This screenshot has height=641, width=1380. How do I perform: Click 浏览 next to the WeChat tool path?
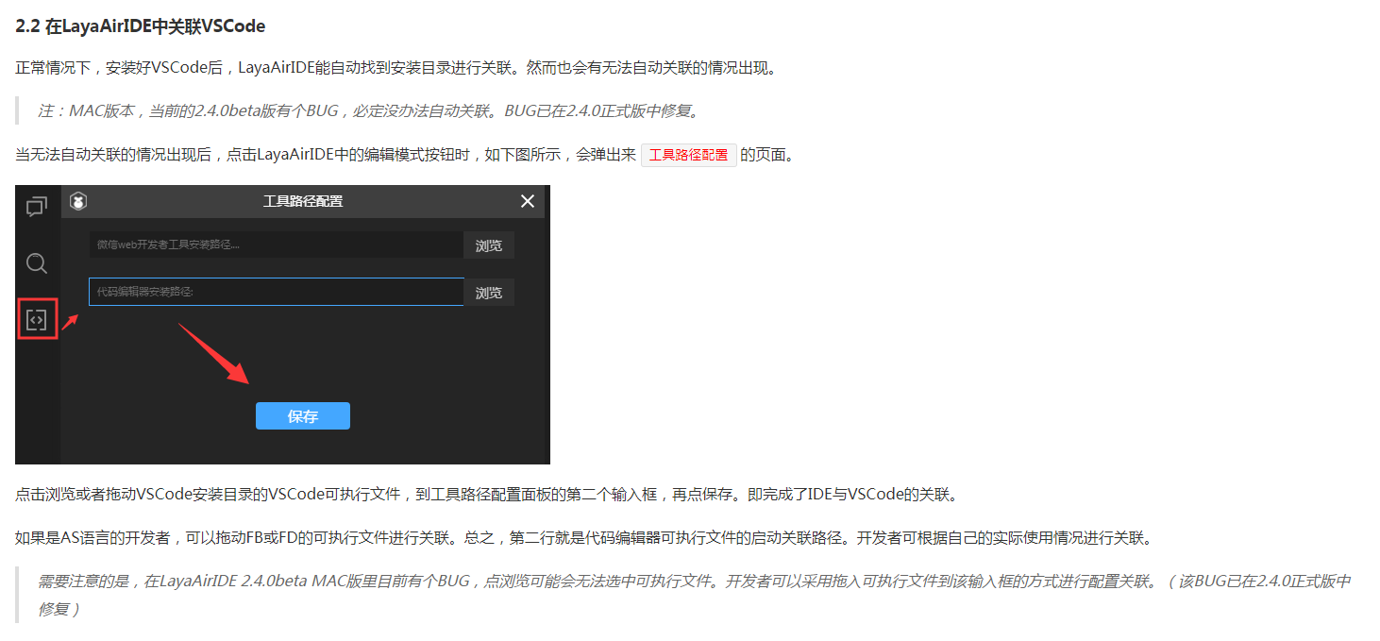click(x=489, y=245)
